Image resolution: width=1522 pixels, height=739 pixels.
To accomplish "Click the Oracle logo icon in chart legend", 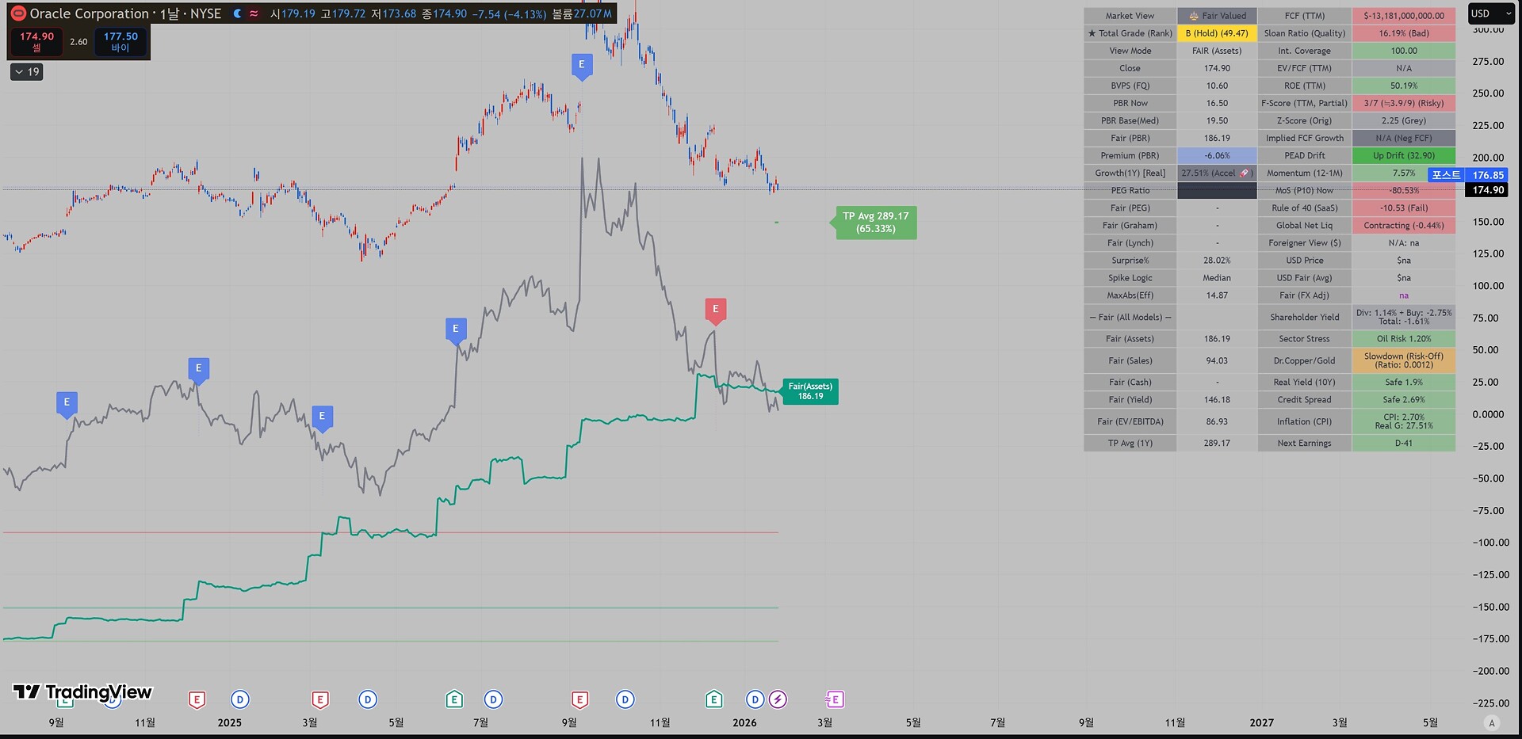I will tap(17, 13).
